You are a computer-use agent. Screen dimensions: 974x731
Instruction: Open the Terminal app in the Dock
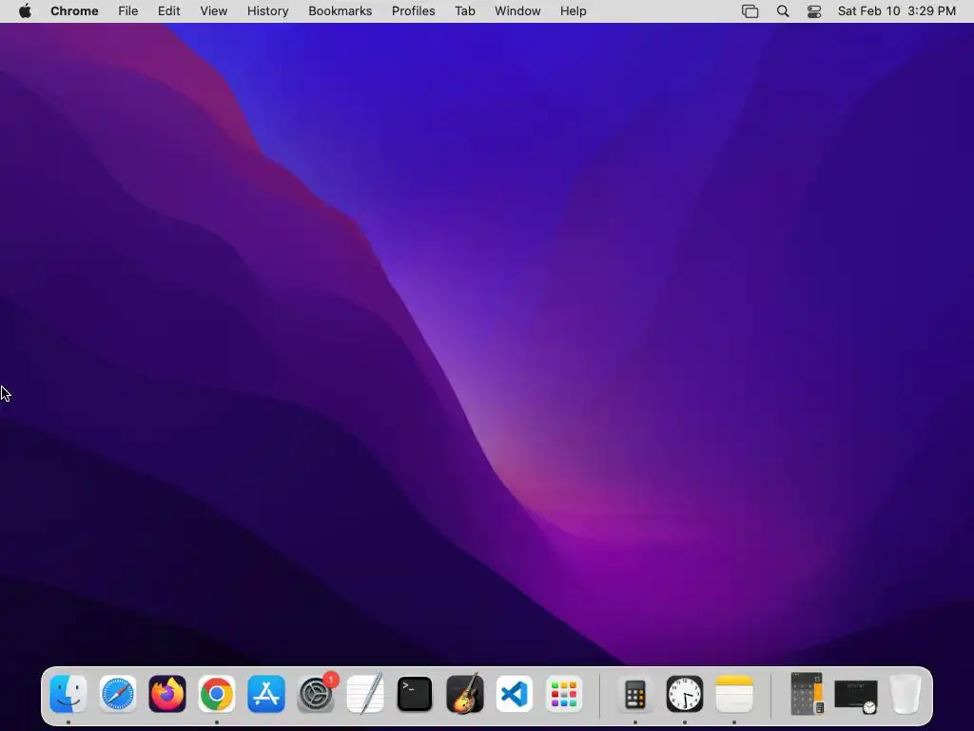tap(415, 694)
